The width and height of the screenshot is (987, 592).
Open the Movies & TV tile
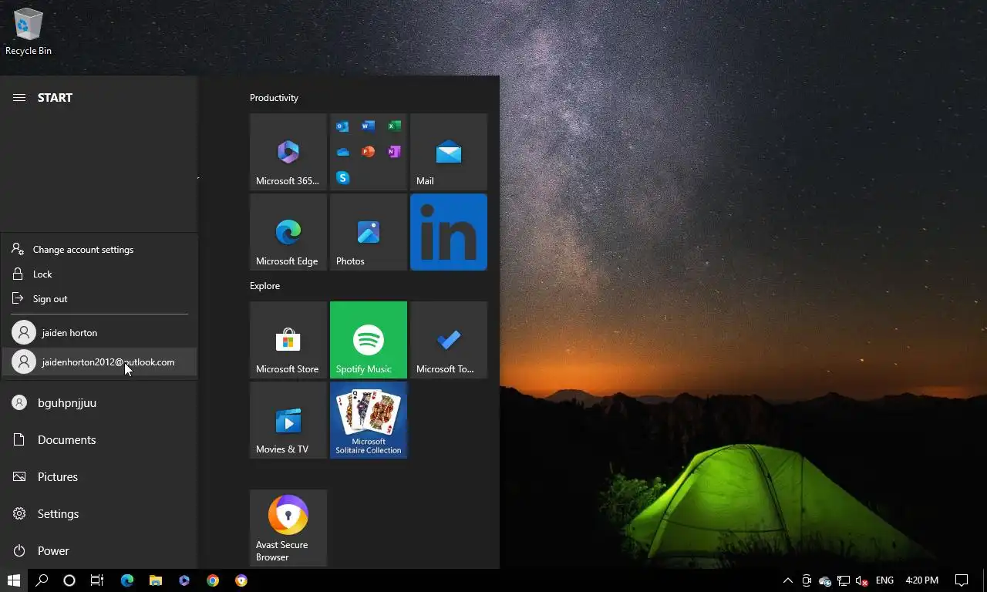tap(288, 420)
